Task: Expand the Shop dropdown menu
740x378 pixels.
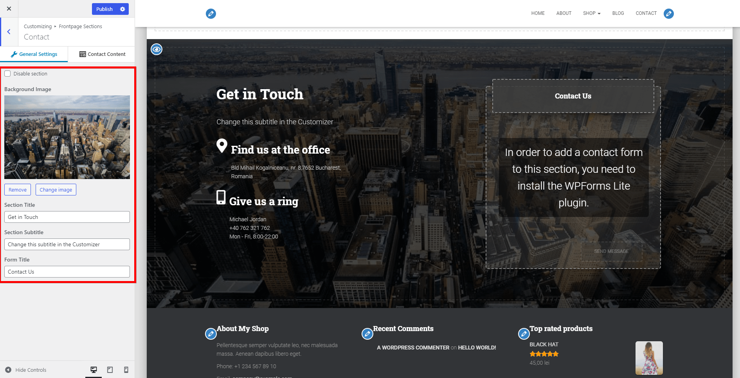Action: coord(591,13)
